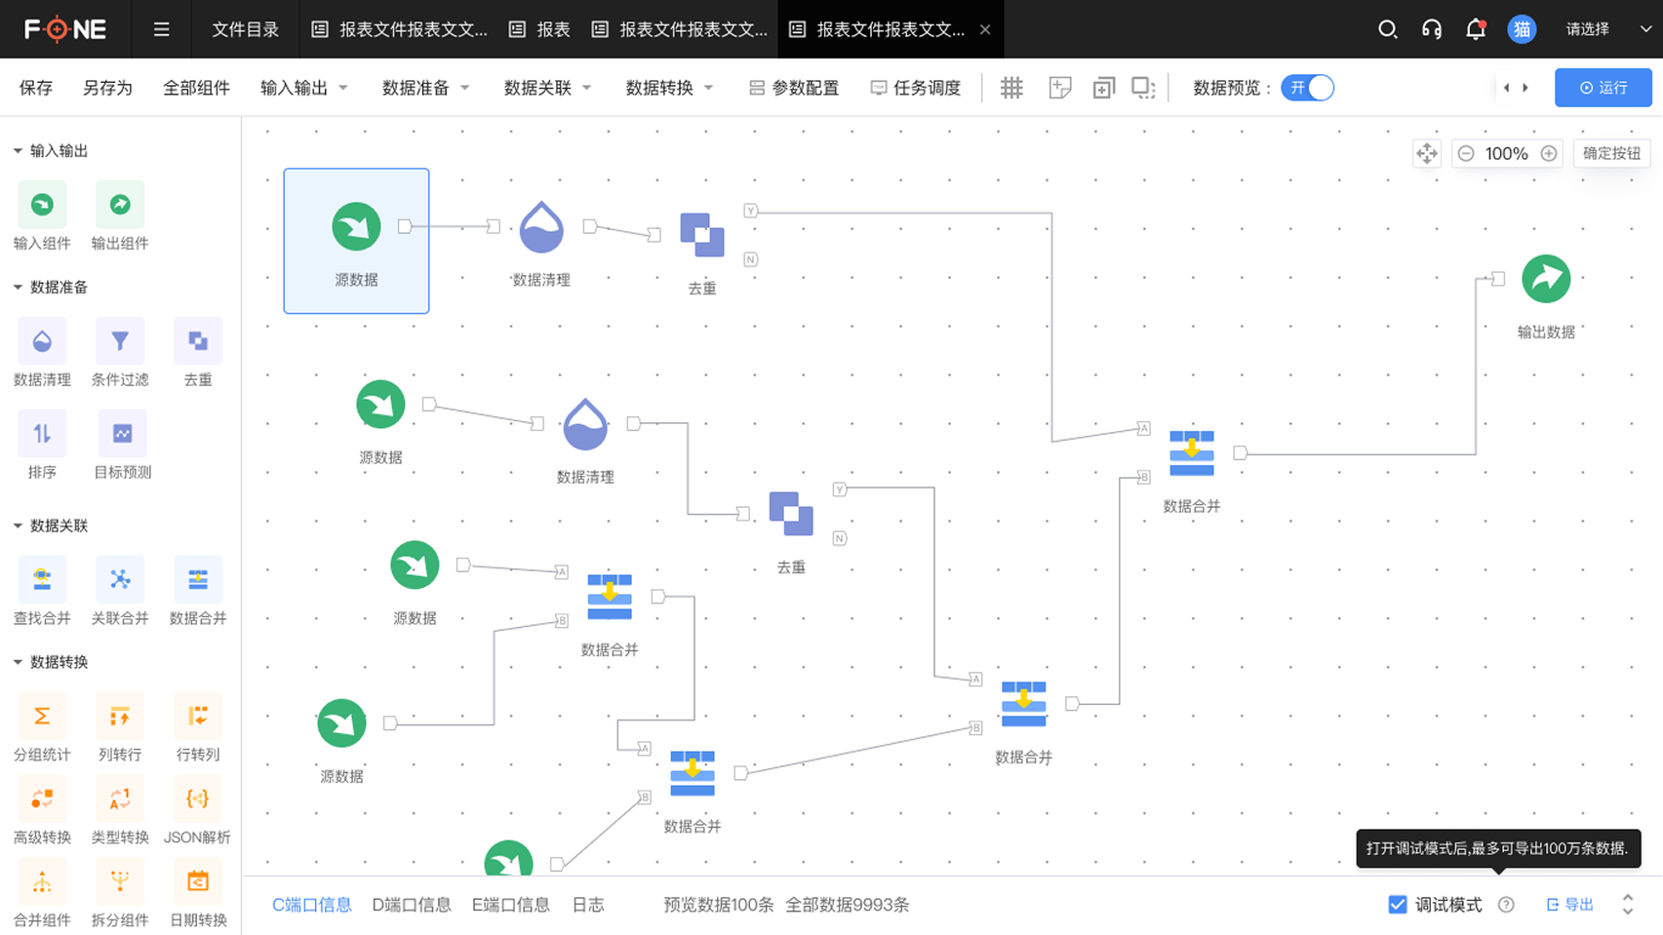This screenshot has width=1663, height=935.
Task: Open notifications bell icon
Action: click(1476, 29)
